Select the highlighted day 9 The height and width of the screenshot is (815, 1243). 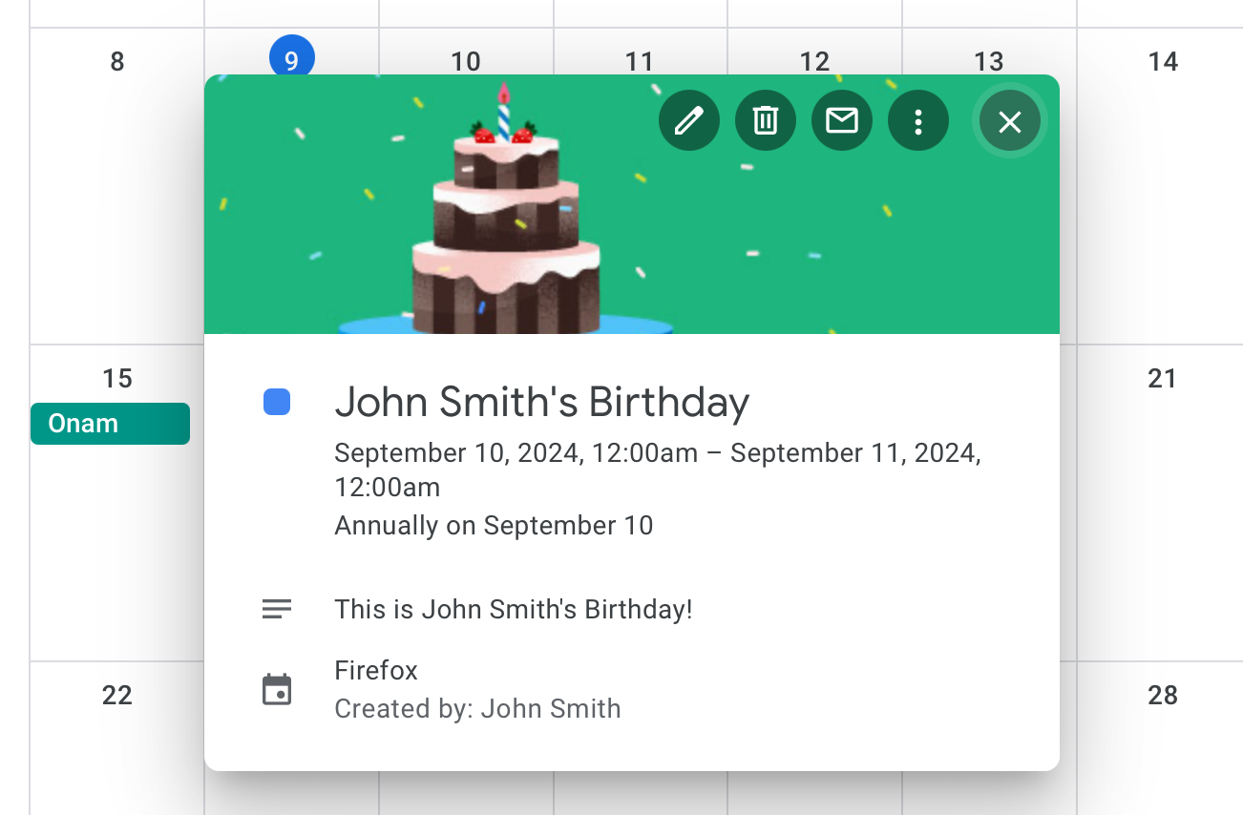pyautogui.click(x=291, y=59)
